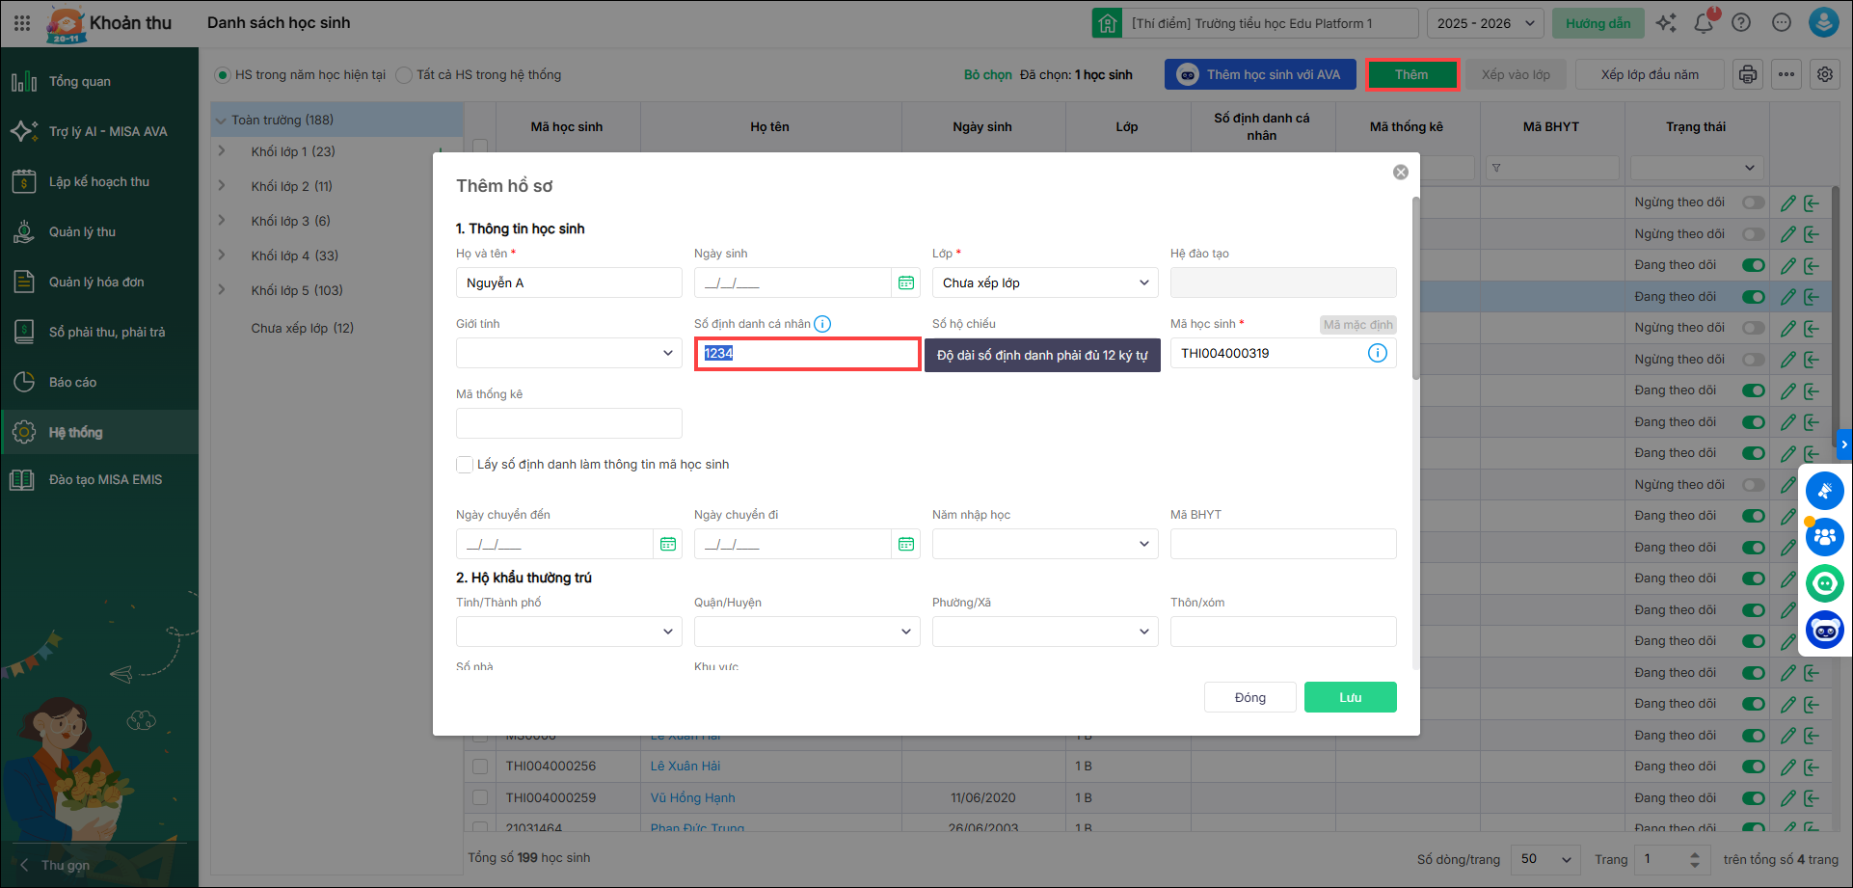The image size is (1853, 888).
Task: Tick the checkbox for student THI004000259
Action: point(480,797)
